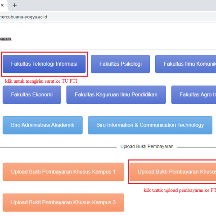The height and width of the screenshot is (216, 216).
Task: Click the address bar URL mercubuana-yogya.ac.id
Action: click(23, 17)
